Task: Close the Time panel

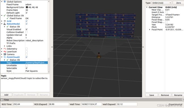Action: [183, 100]
